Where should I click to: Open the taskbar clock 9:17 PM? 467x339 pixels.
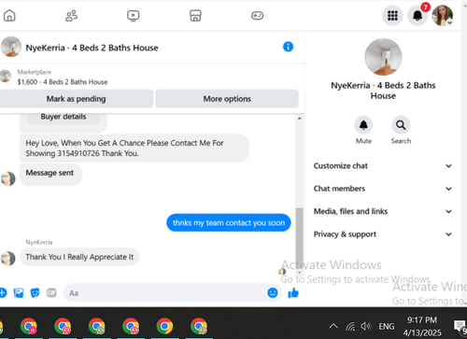point(422,326)
